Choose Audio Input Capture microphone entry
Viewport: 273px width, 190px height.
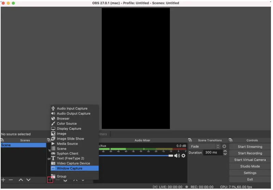click(x=74, y=108)
